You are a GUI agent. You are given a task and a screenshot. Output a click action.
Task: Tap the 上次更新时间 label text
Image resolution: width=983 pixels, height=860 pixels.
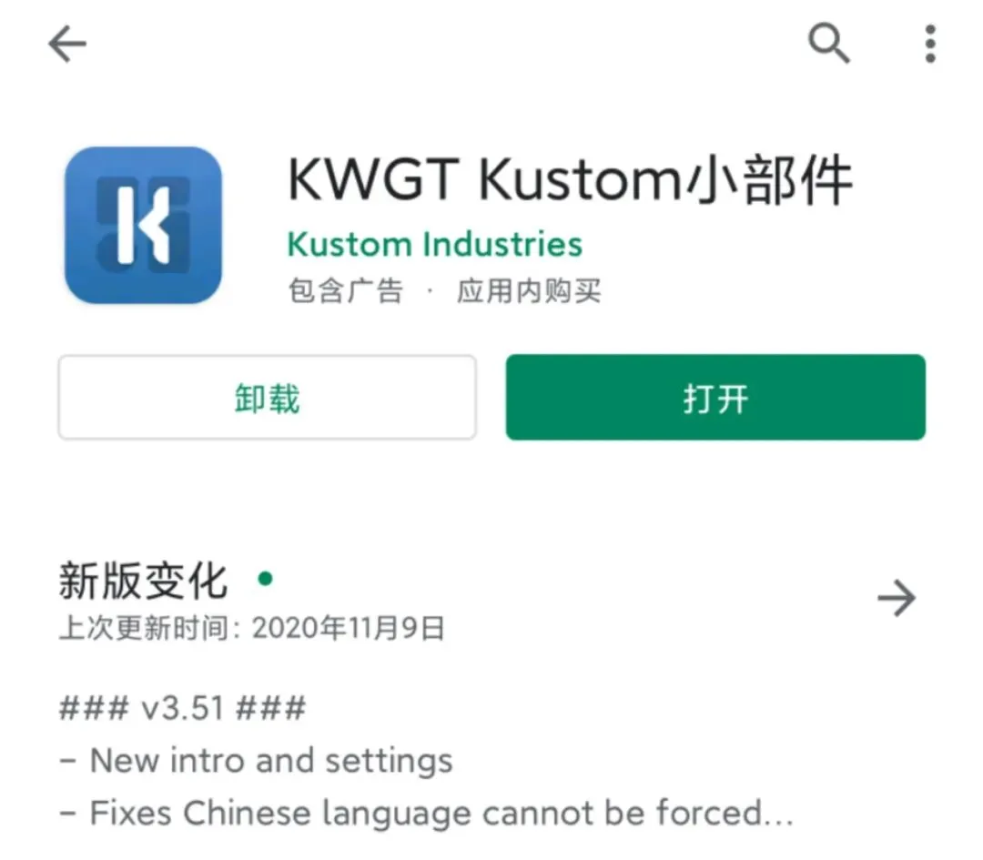pos(144,627)
